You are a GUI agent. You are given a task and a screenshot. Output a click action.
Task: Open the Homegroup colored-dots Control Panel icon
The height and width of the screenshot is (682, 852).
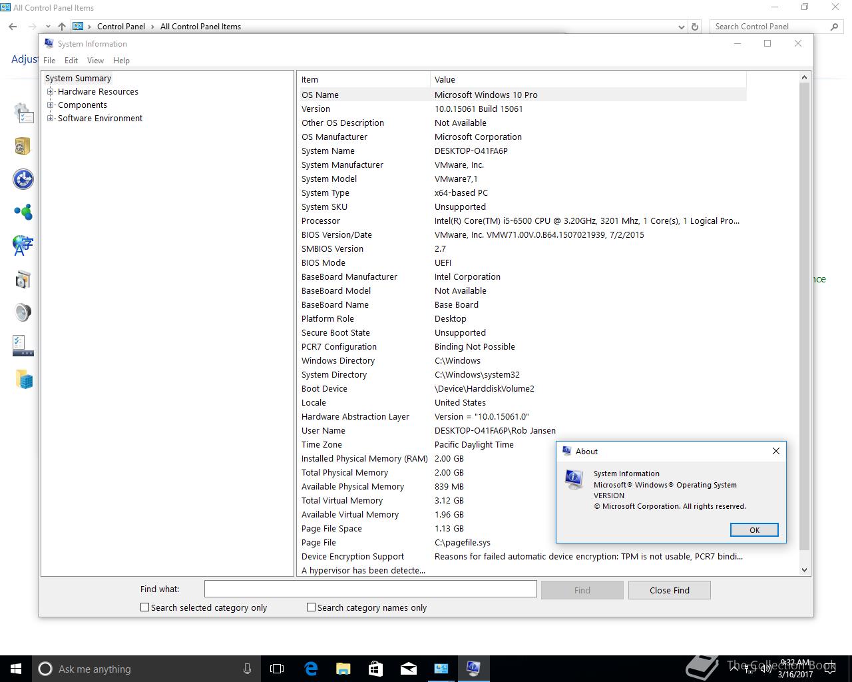coord(23,212)
